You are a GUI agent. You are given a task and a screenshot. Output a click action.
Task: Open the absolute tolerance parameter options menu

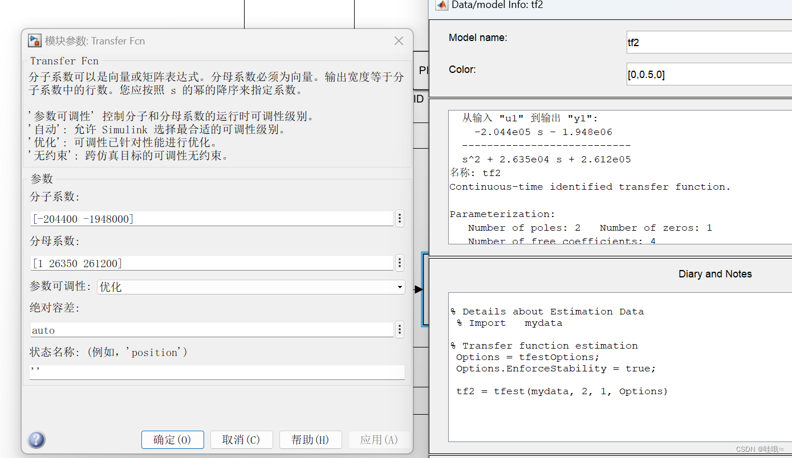tap(399, 329)
